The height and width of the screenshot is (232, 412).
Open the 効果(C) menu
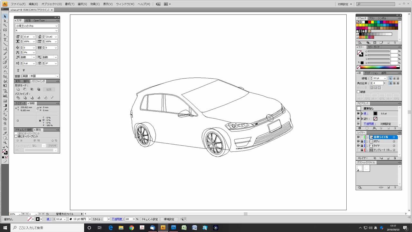[95, 4]
